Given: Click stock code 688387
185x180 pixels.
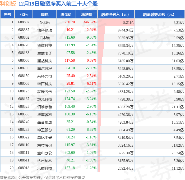Looking at the screenshot, I should 24,30.
